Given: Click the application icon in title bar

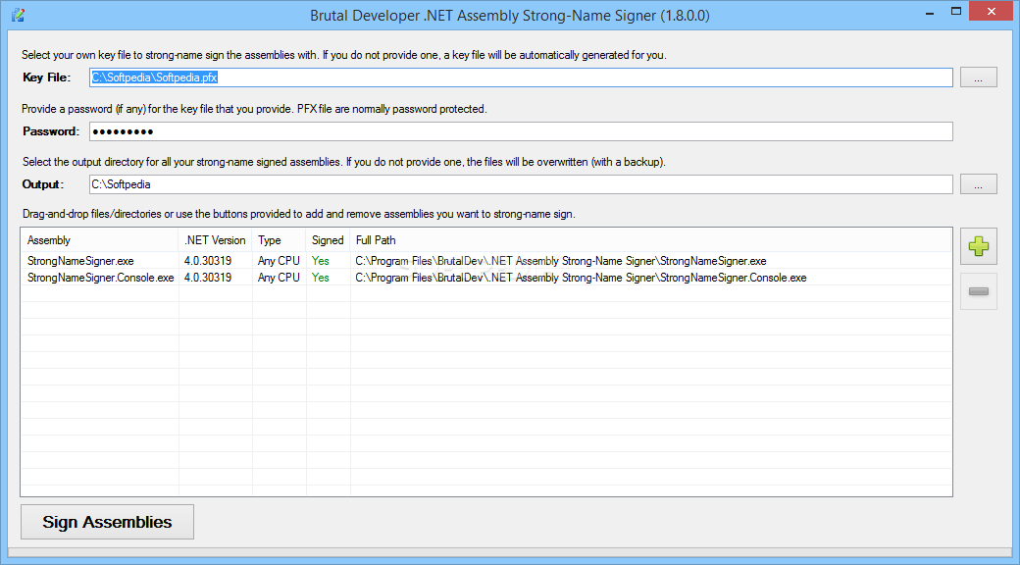Looking at the screenshot, I should coord(19,15).
